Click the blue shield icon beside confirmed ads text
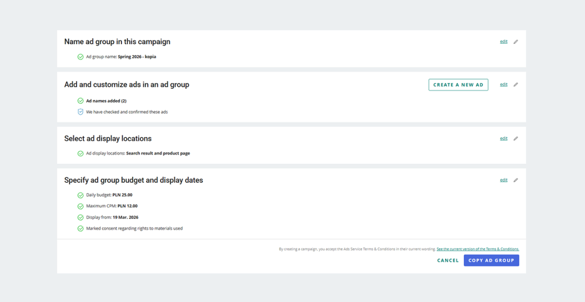585x302 pixels. click(80, 112)
